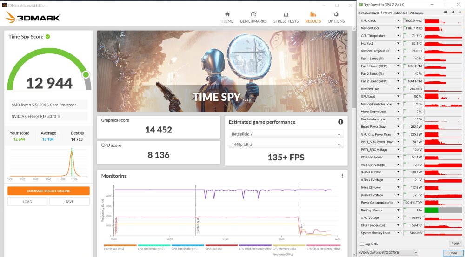Click the Average score 13 104
Screen dimensions: 465x257
pos(48,139)
